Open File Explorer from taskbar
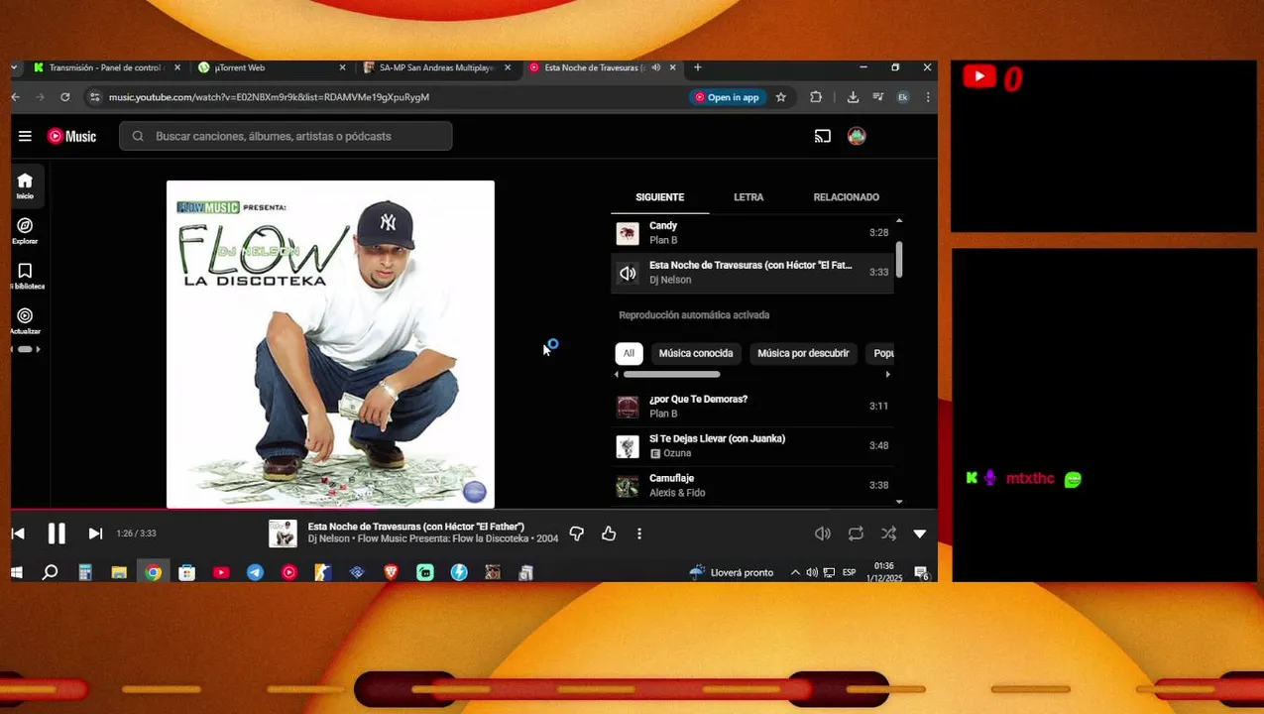The width and height of the screenshot is (1264, 714). pos(119,572)
